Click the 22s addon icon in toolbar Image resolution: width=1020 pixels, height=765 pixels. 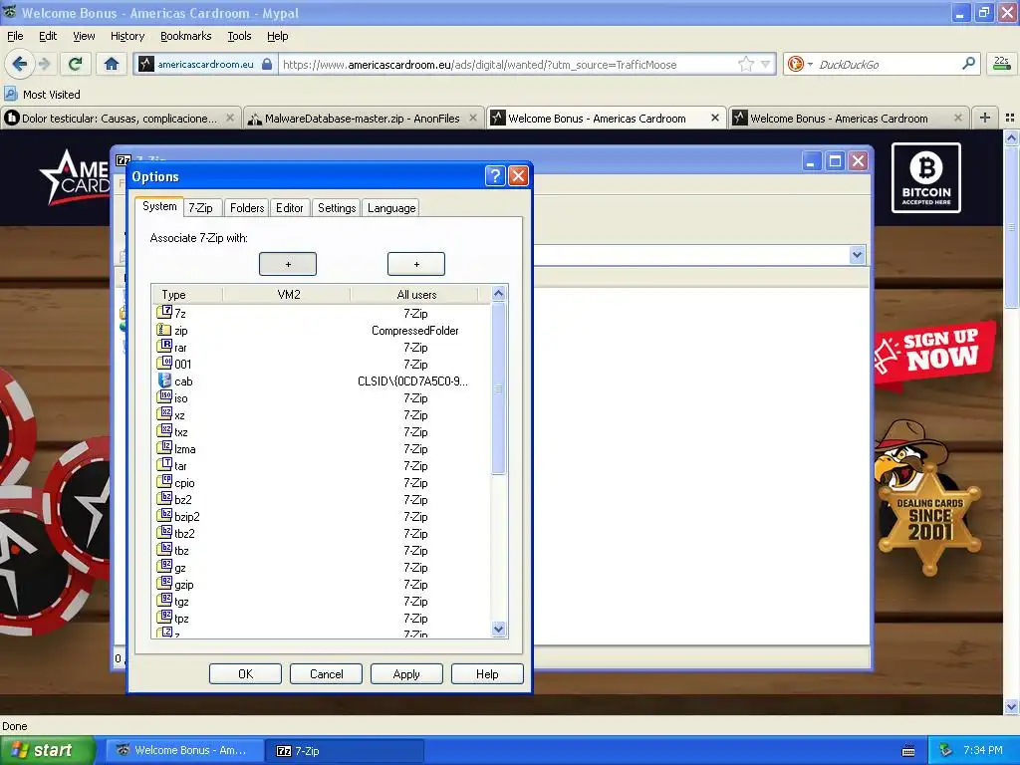pos(1002,64)
